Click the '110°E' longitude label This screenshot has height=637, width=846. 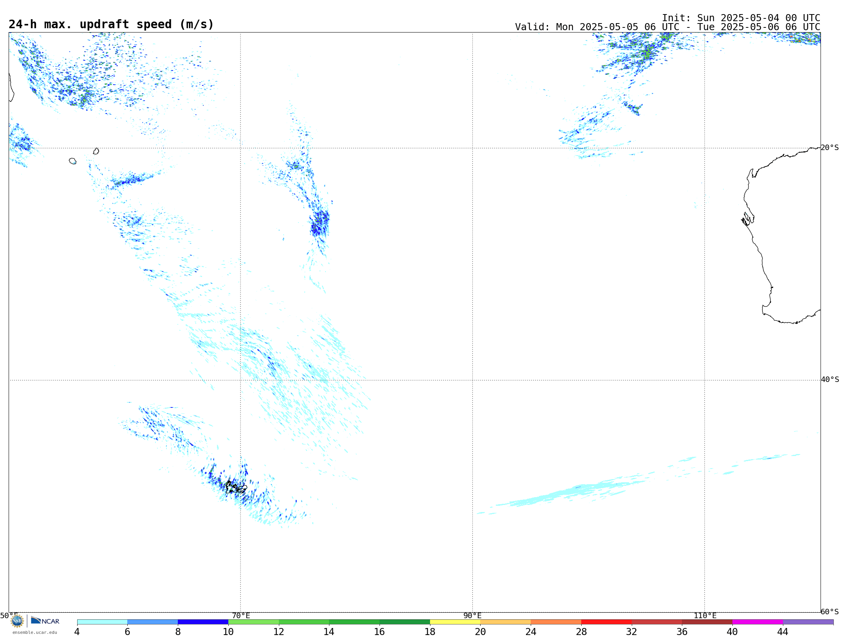point(705,615)
